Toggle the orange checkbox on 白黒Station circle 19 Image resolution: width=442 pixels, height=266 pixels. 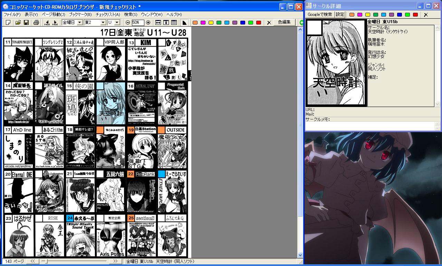[x=131, y=130]
